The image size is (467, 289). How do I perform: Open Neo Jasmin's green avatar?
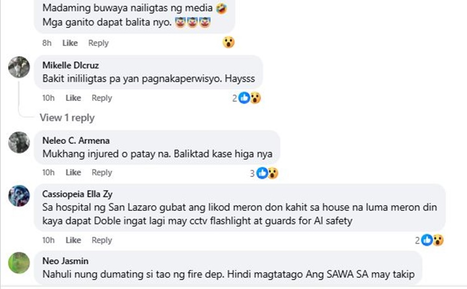19,263
